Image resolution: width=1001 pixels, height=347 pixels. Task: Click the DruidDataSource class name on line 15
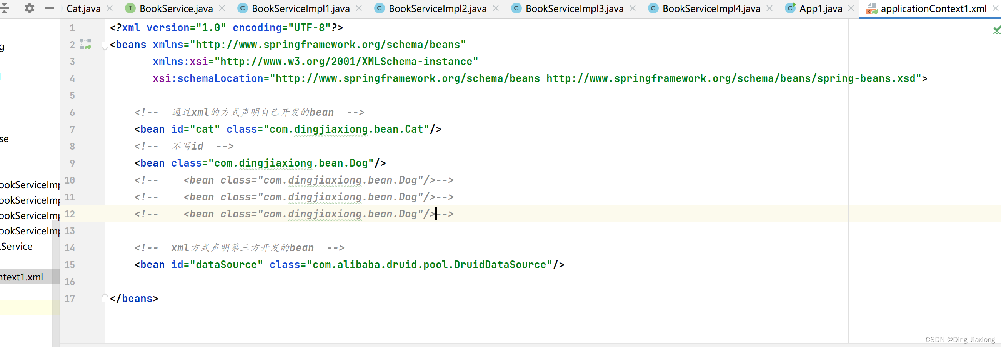501,265
